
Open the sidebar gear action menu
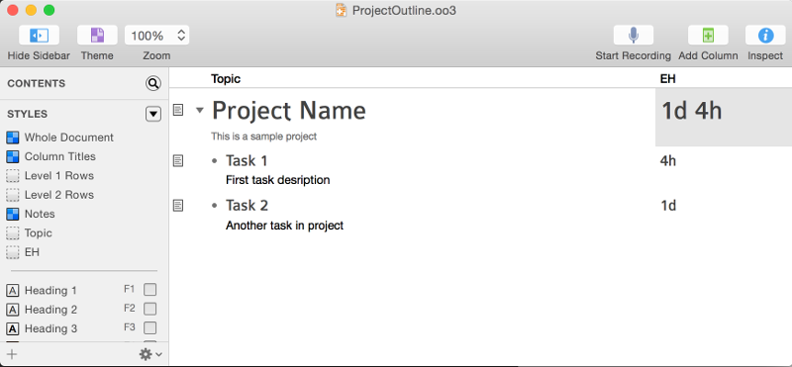pos(150,354)
